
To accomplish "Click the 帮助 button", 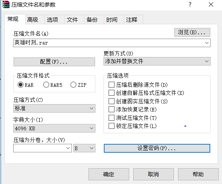I will coord(198,174).
